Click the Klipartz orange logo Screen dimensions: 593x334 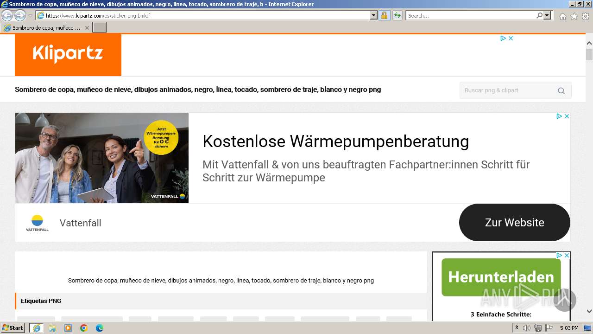pos(68,55)
